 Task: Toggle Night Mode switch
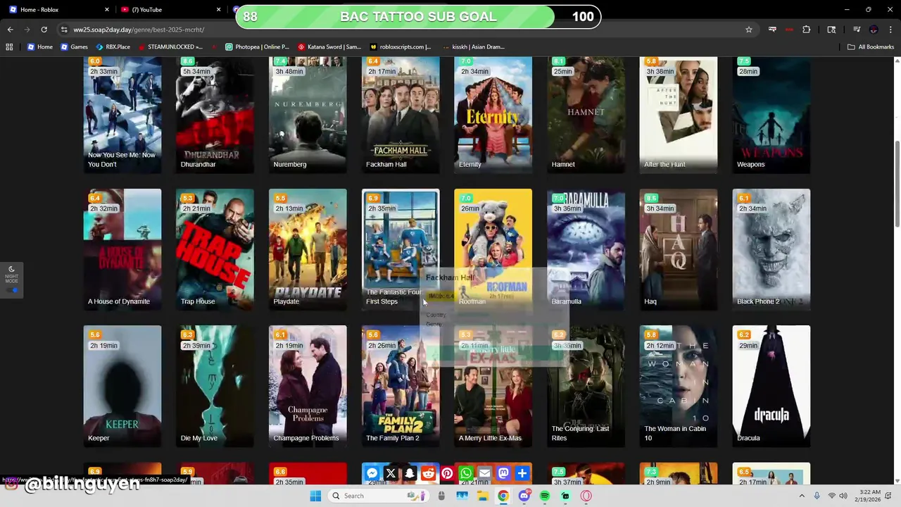coord(13,290)
